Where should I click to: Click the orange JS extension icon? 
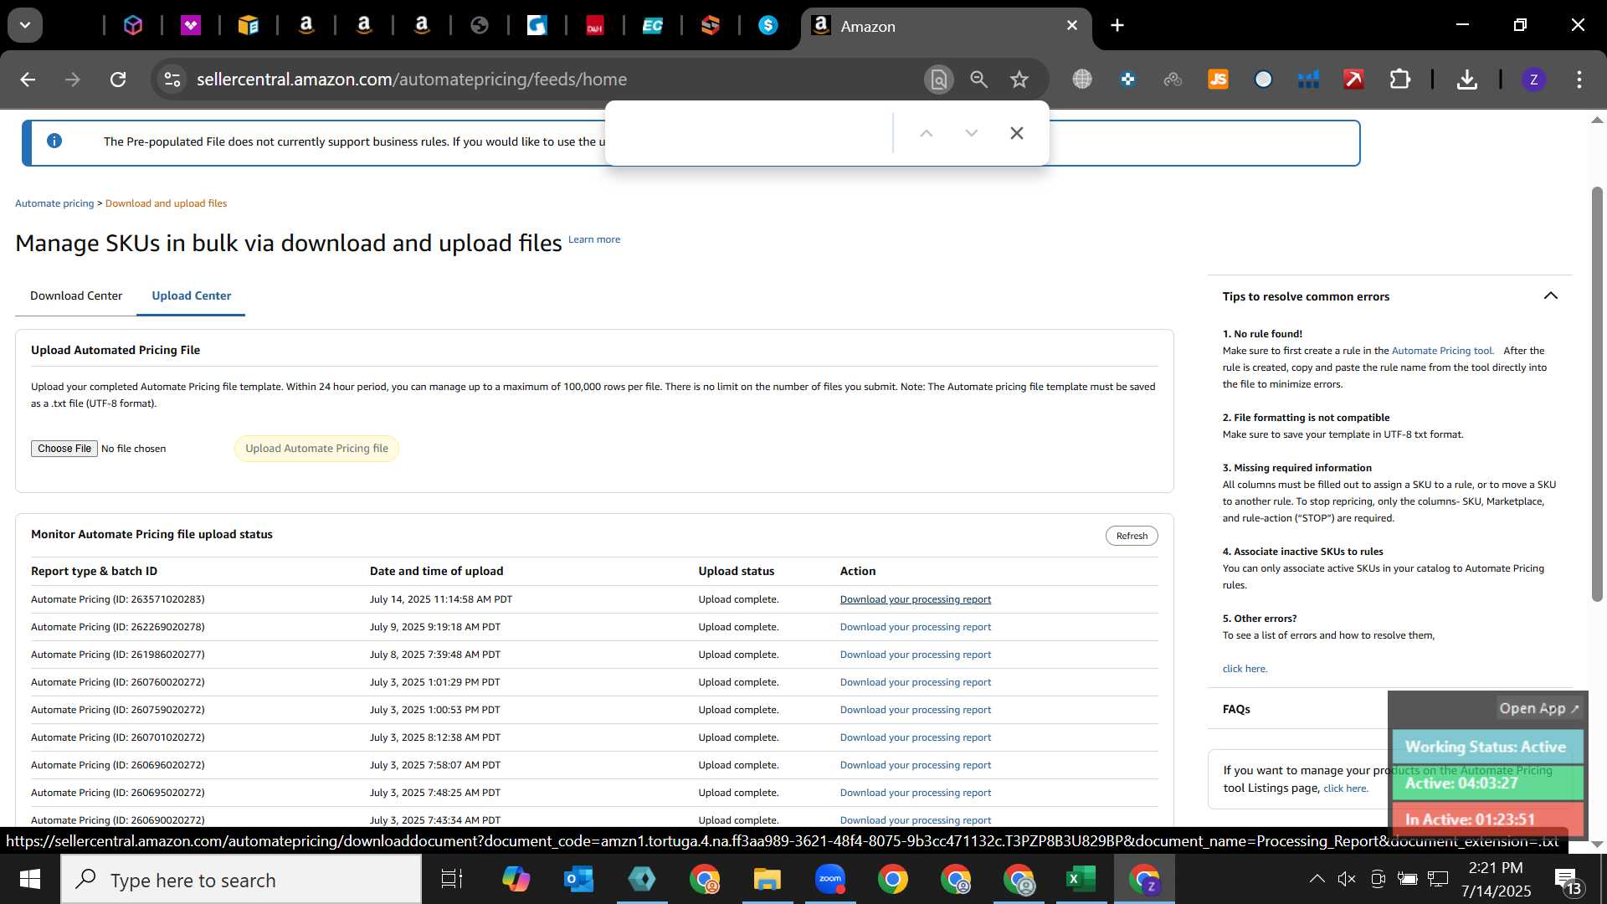coord(1218,80)
